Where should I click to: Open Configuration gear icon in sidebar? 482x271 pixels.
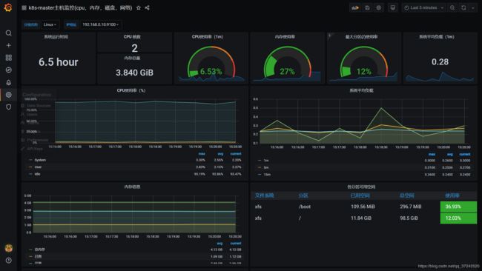pyautogui.click(x=9, y=95)
